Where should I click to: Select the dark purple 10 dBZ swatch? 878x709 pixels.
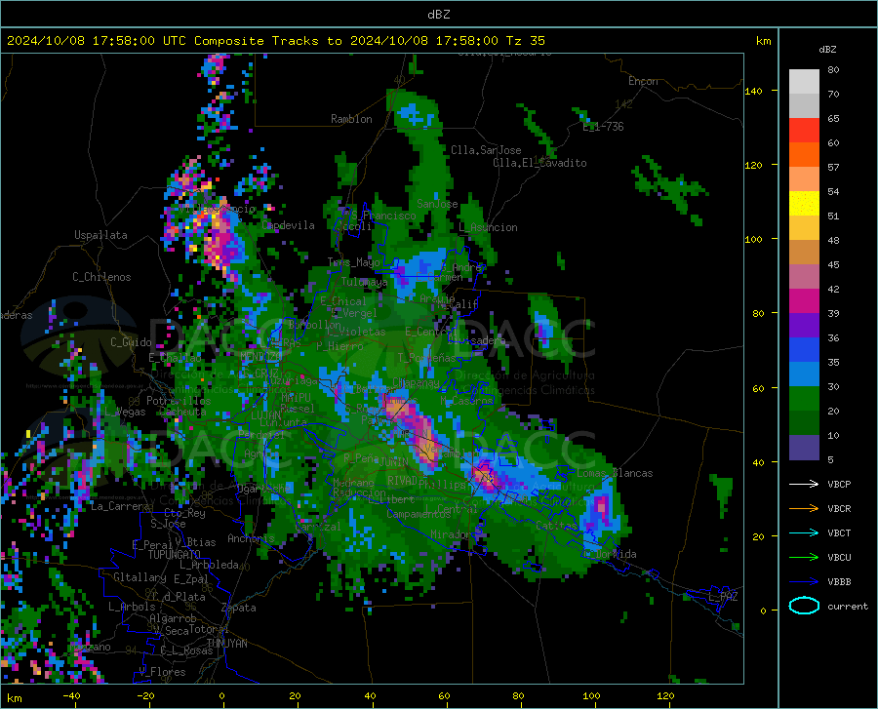(x=804, y=448)
